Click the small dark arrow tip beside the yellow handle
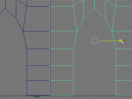 tap(125, 41)
